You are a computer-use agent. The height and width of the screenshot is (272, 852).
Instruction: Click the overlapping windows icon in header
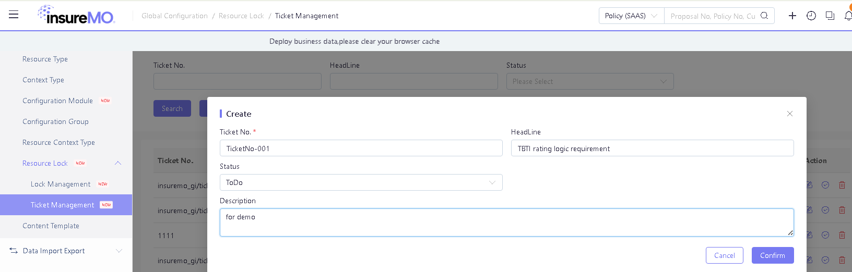[x=830, y=16]
